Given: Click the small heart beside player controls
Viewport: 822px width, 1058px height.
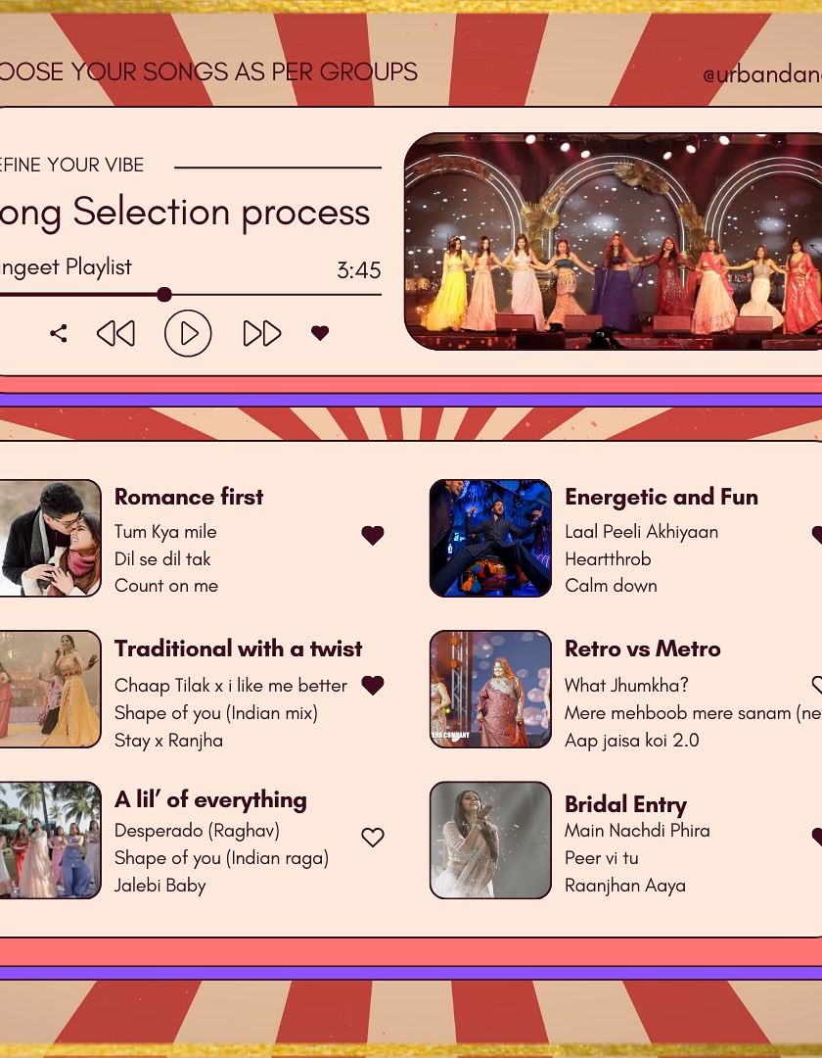Looking at the screenshot, I should (320, 333).
